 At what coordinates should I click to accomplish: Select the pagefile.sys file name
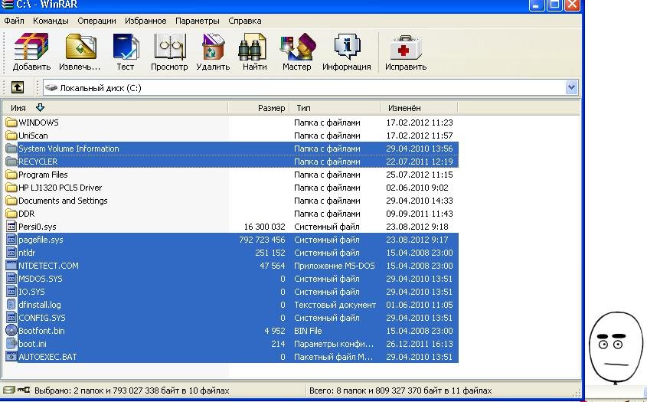click(41, 240)
